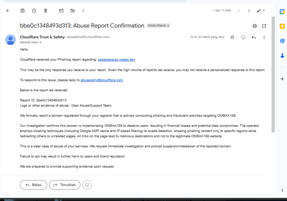This screenshot has width=287, height=201.
Task: Click Report ID bbe0c1348493d313 text
Action: (x=43, y=100)
